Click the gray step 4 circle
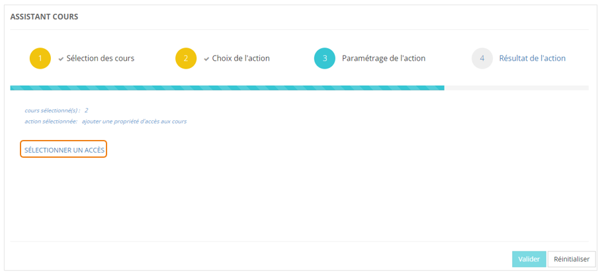 click(x=482, y=58)
